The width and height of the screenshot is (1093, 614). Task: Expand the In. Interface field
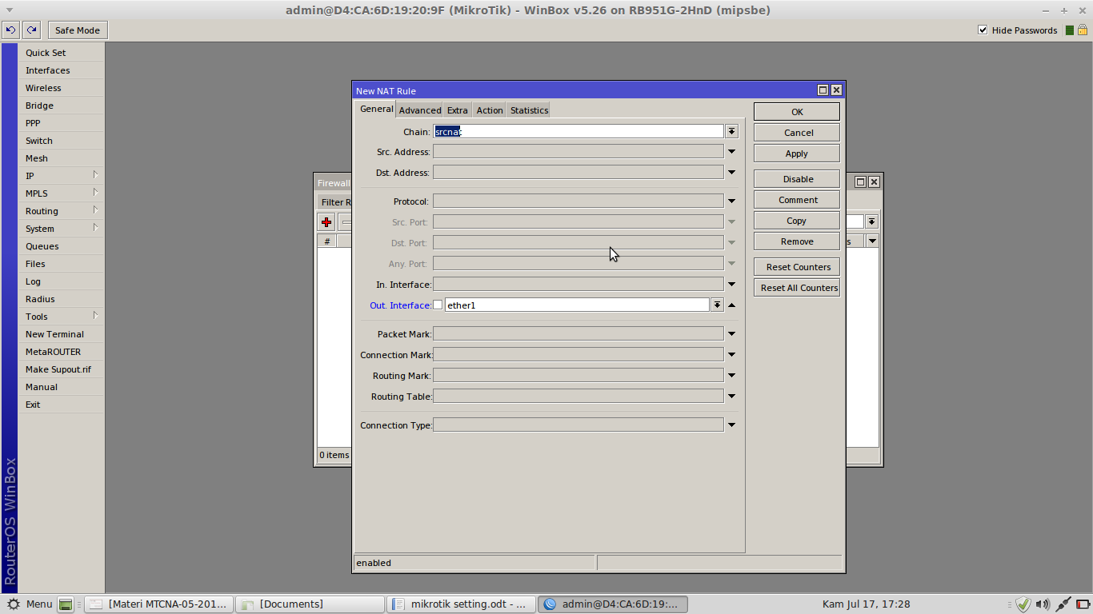(731, 284)
